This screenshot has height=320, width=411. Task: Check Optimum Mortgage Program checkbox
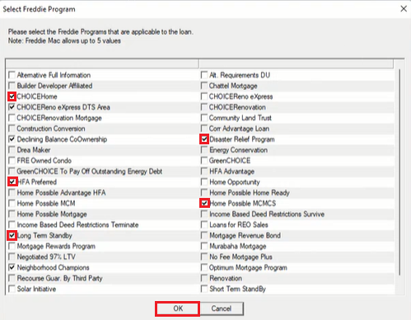[204, 267]
